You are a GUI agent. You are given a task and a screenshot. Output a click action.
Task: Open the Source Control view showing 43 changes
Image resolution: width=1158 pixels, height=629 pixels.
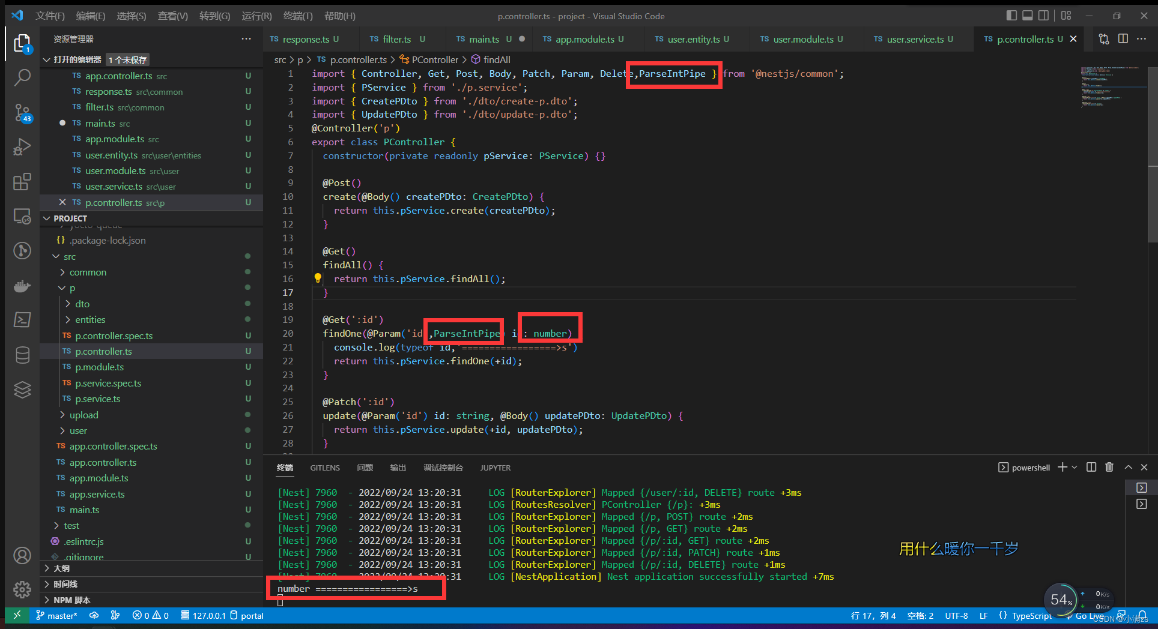22,113
